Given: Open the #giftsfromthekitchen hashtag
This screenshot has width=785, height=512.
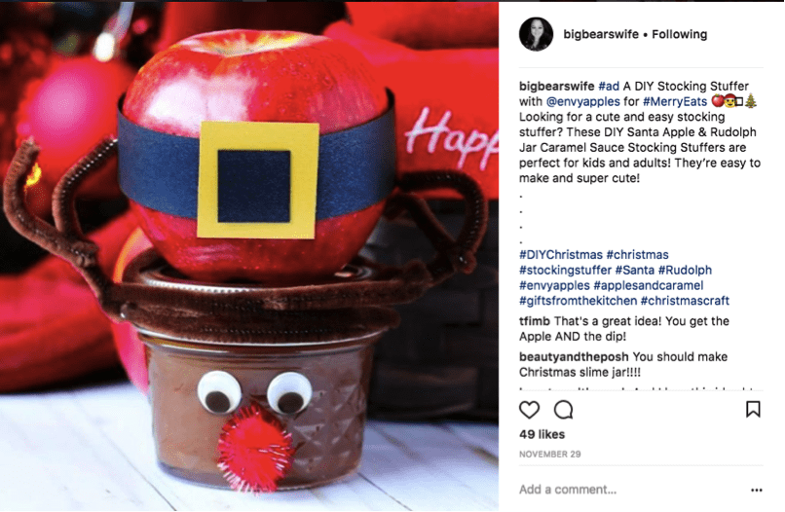Looking at the screenshot, I should pyautogui.click(x=579, y=301).
